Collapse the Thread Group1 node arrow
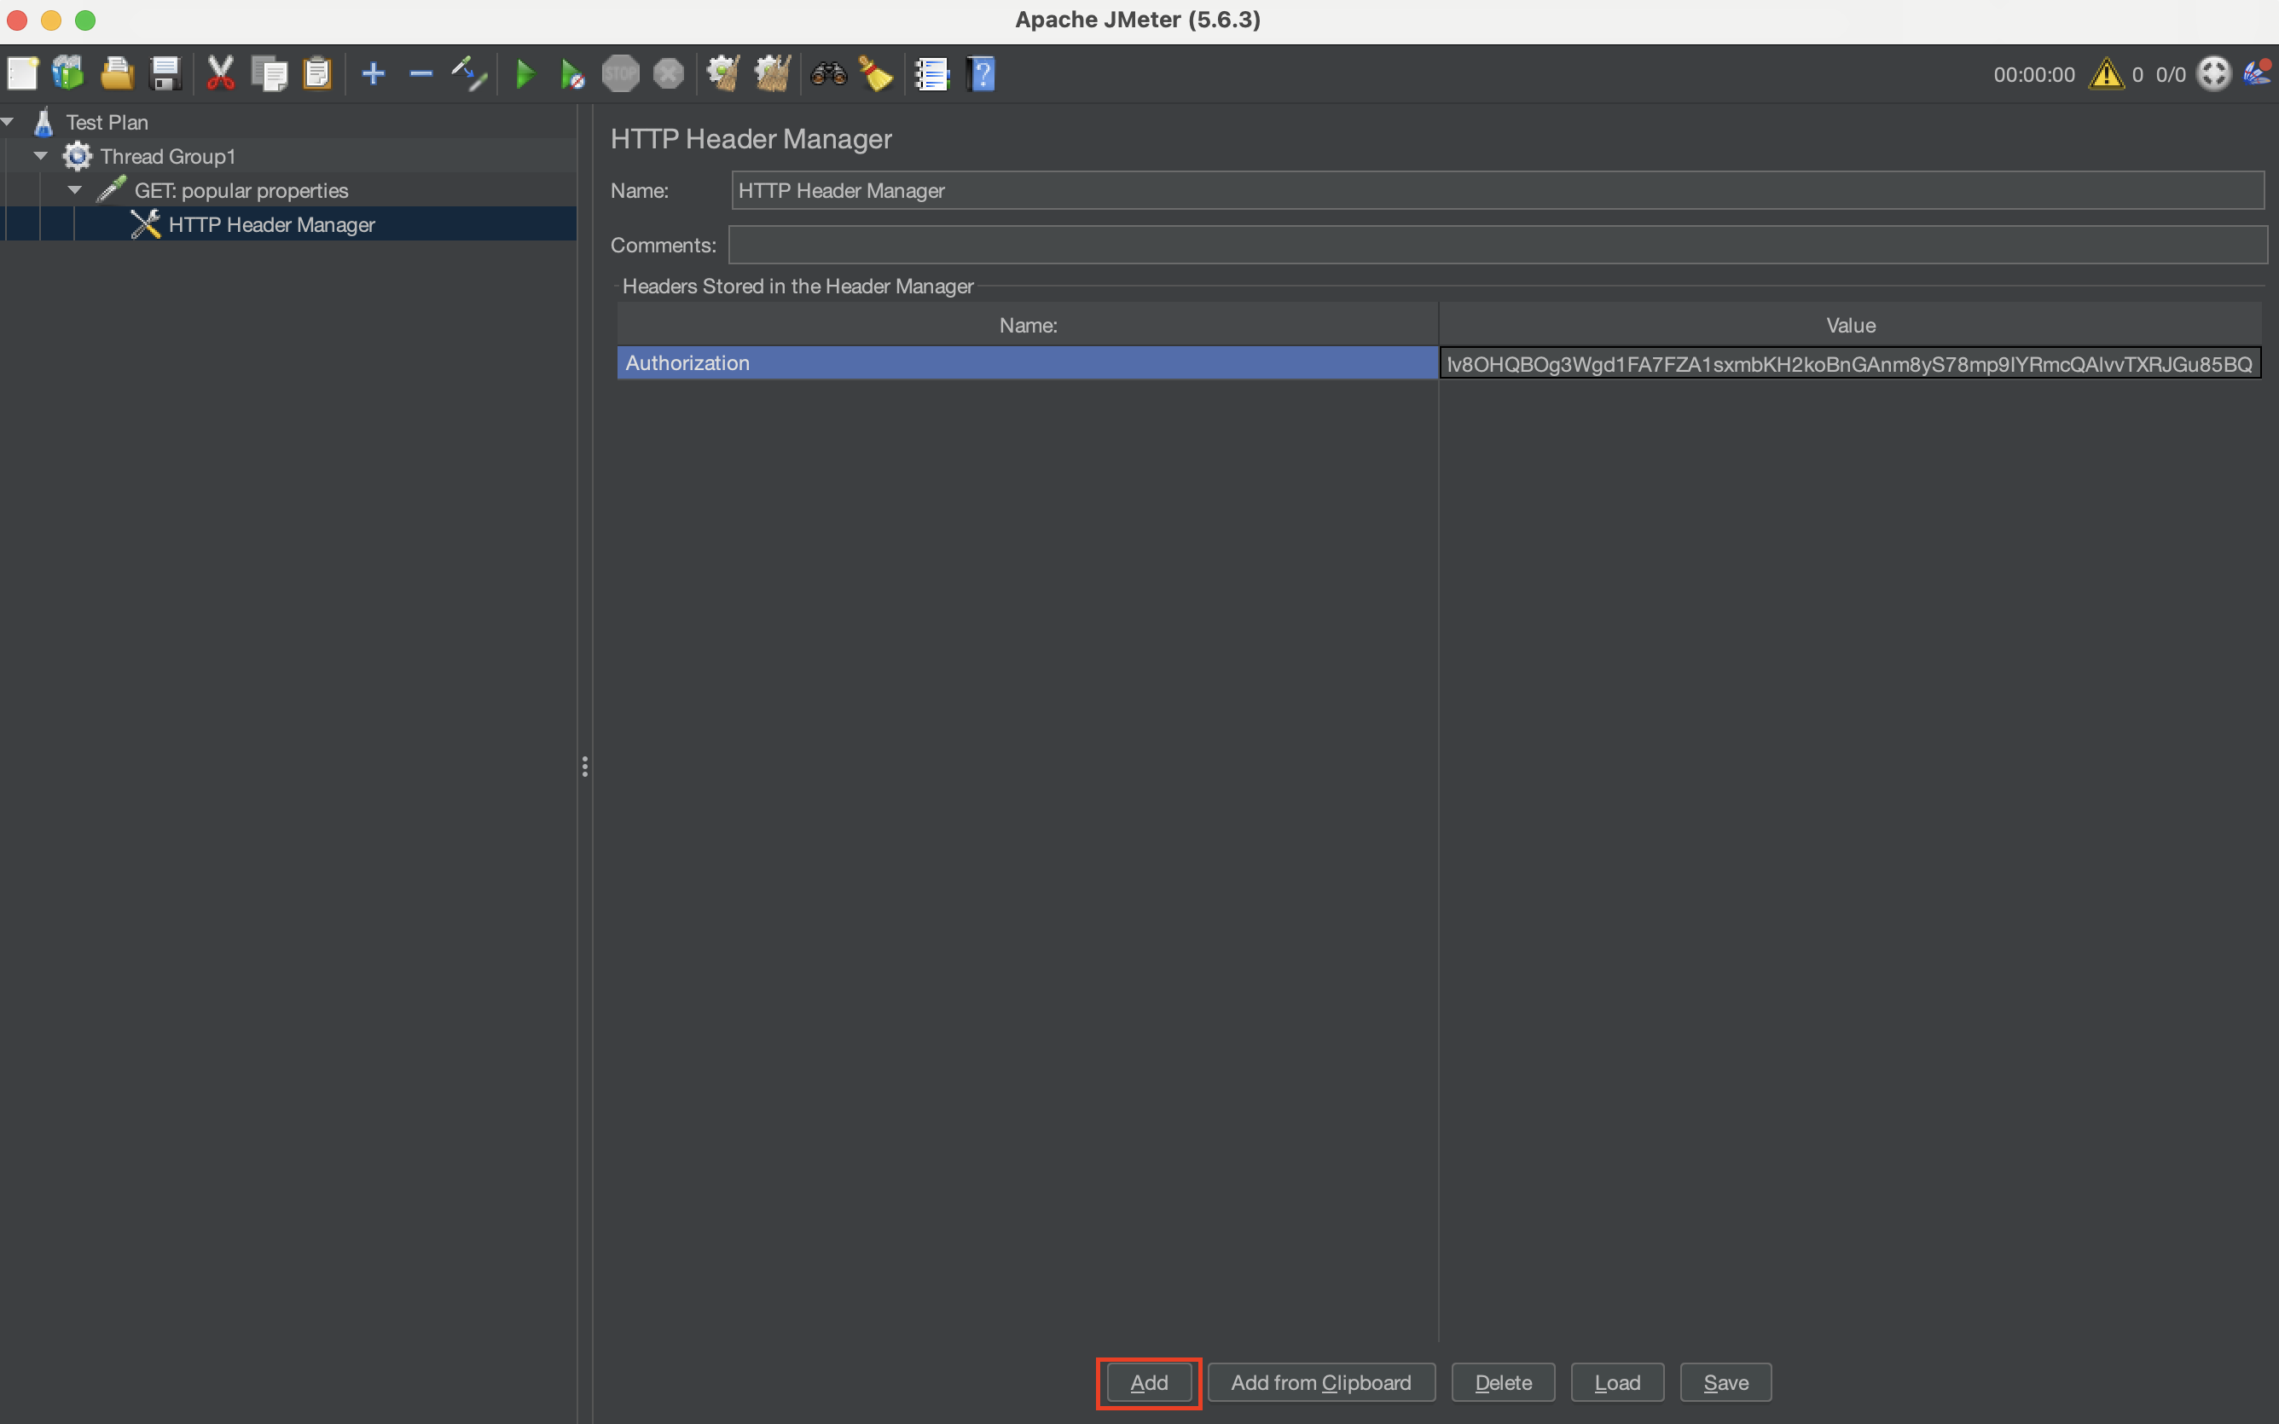 (x=40, y=155)
